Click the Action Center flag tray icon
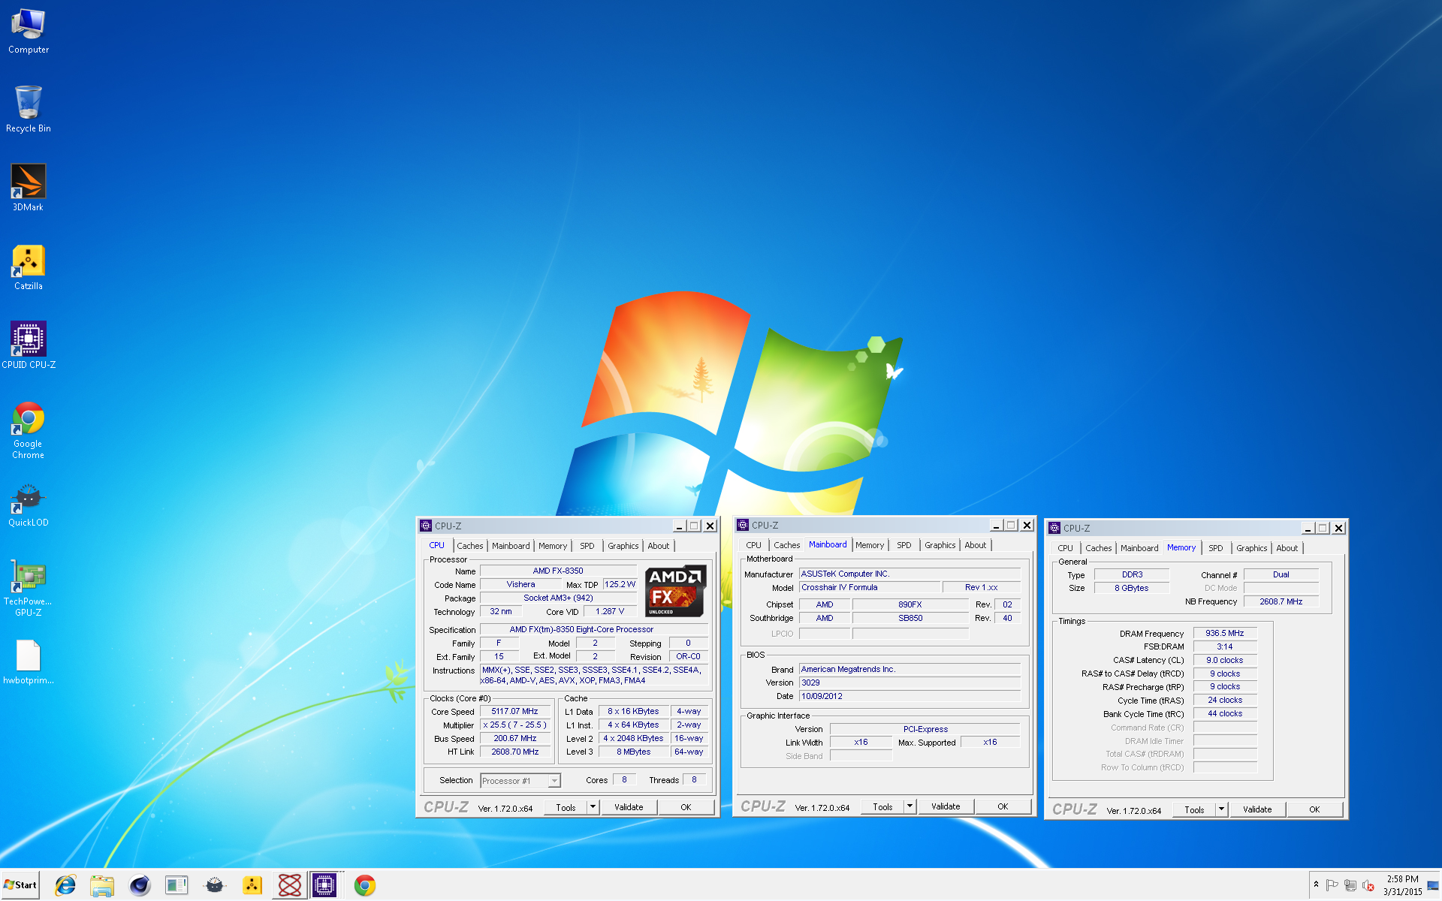Screen dimensions: 1442x901 (1332, 885)
